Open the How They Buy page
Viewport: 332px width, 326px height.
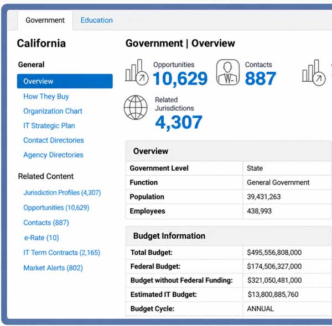(x=46, y=96)
